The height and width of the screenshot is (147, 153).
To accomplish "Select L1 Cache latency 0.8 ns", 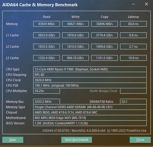I will pos(133,35).
